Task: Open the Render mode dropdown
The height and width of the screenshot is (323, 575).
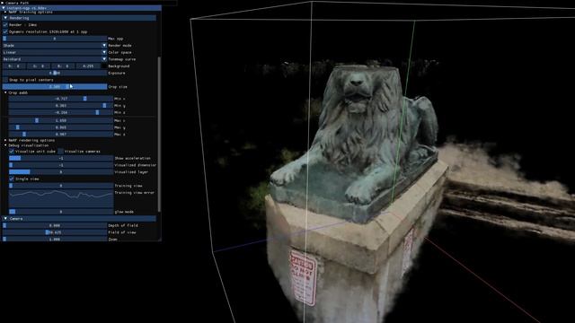Action: pos(55,46)
